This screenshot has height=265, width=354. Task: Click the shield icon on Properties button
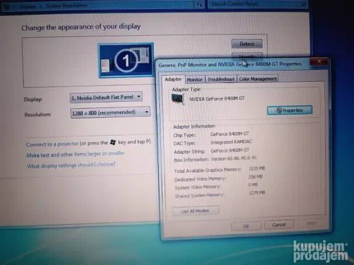pos(279,110)
